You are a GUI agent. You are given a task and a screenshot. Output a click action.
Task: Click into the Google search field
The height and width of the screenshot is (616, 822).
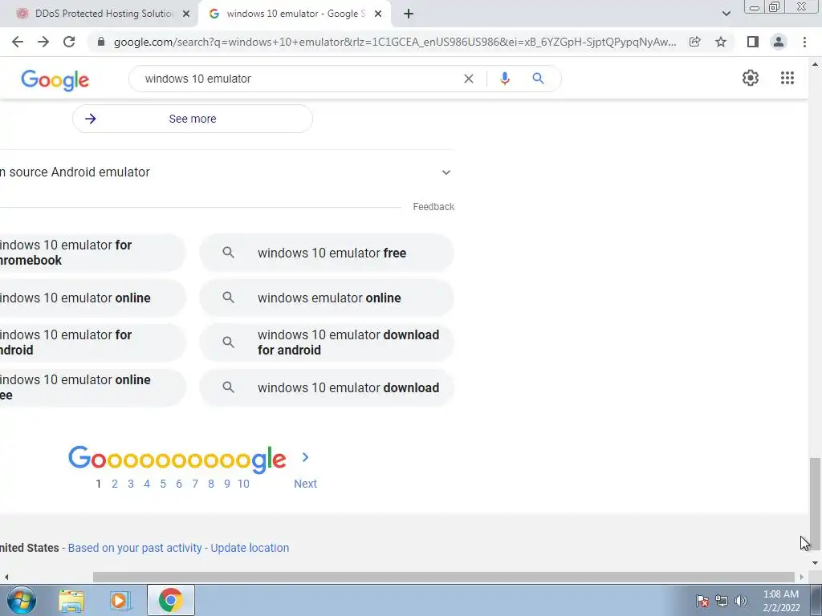299,79
